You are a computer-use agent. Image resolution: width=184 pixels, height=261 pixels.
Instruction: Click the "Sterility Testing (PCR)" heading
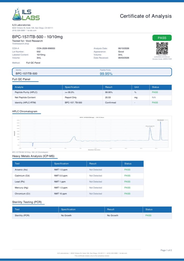[27, 202]
